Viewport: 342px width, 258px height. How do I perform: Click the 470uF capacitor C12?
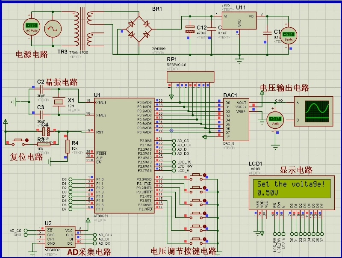(190, 29)
